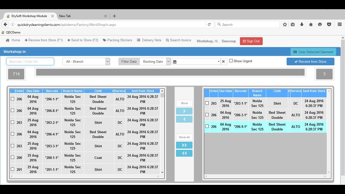This screenshot has width=345, height=194.
Task: Open Send to Store (F2)
Action: (x=83, y=40)
